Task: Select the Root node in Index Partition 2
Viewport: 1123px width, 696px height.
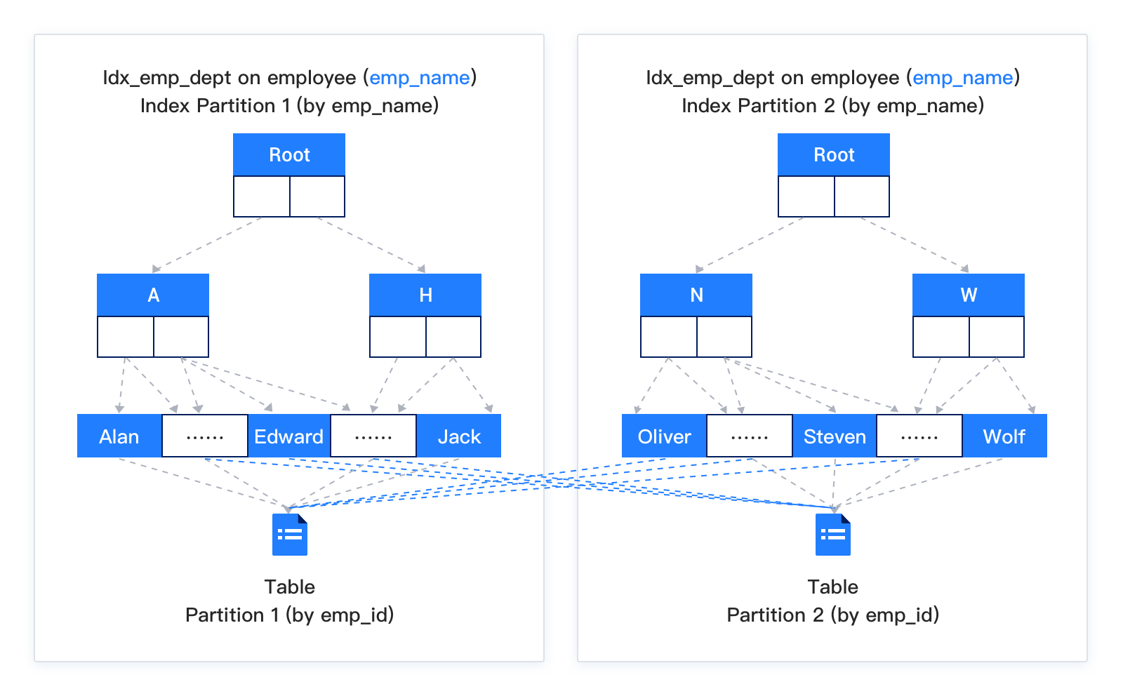Action: [833, 155]
